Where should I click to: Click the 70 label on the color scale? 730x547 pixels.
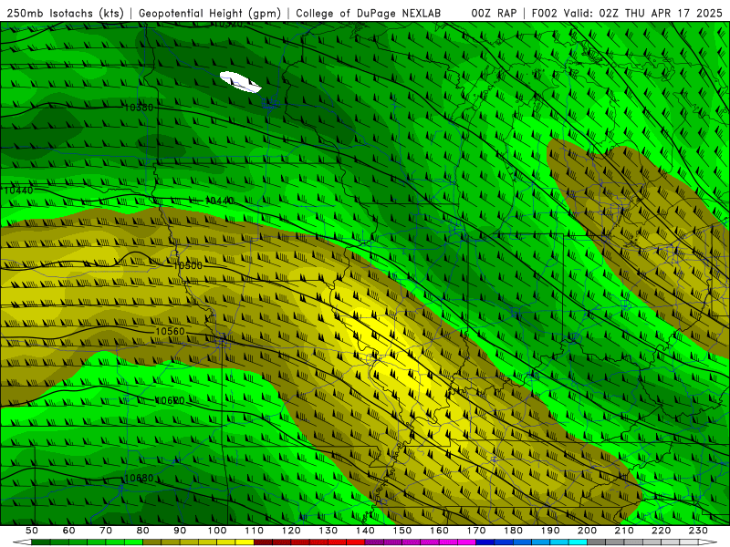106,531
